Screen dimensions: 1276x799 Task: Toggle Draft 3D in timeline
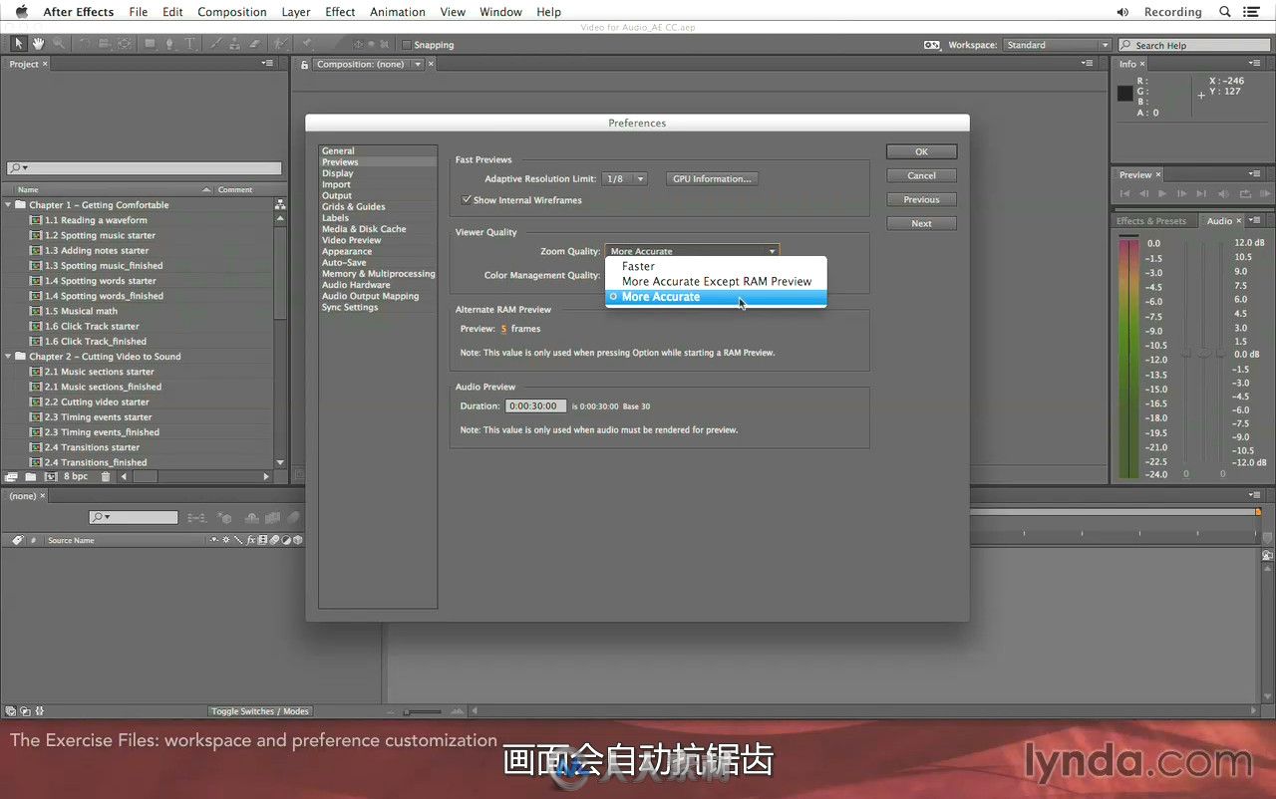[x=223, y=518]
